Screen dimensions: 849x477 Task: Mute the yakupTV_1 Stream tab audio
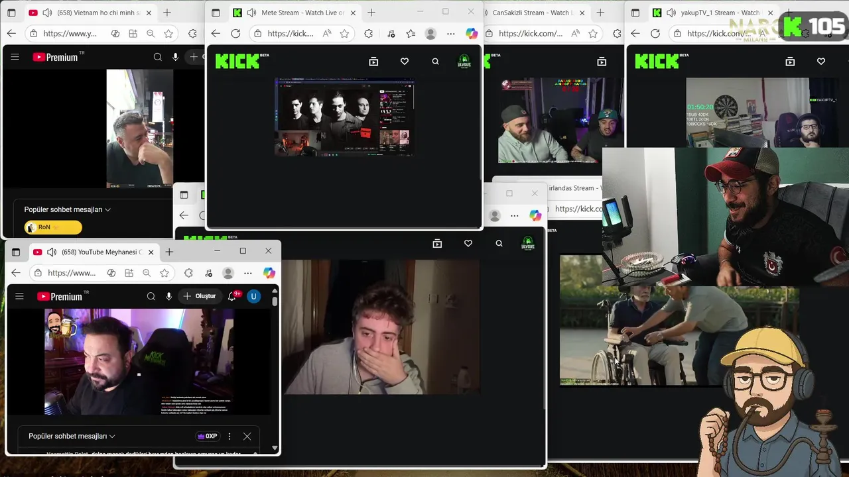[671, 13]
